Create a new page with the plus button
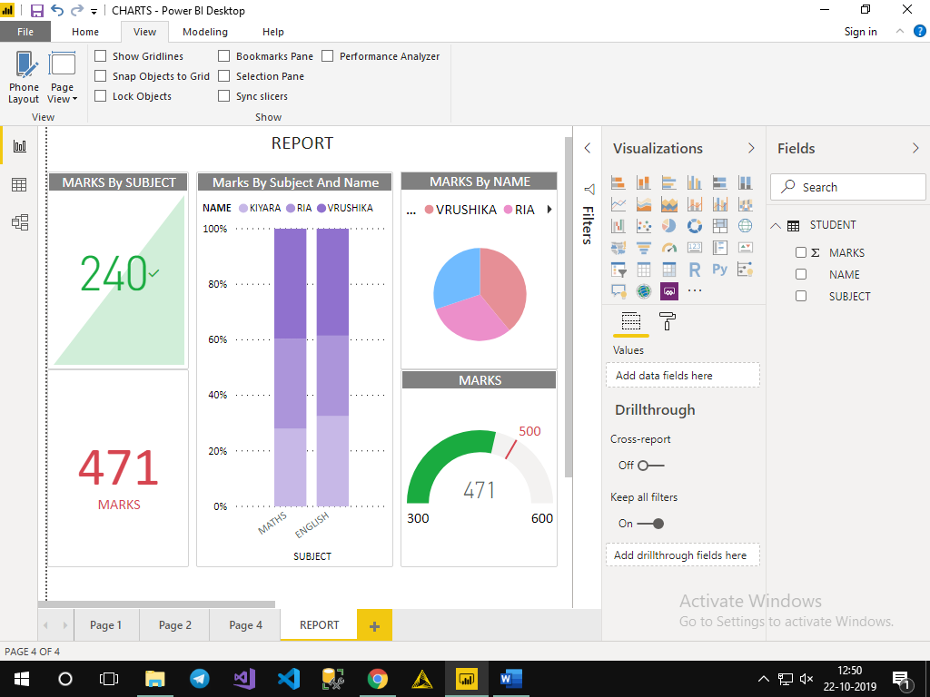 (373, 624)
